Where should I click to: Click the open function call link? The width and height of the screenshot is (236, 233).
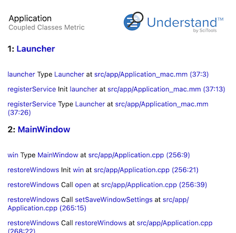pyautogui.click(x=83, y=185)
